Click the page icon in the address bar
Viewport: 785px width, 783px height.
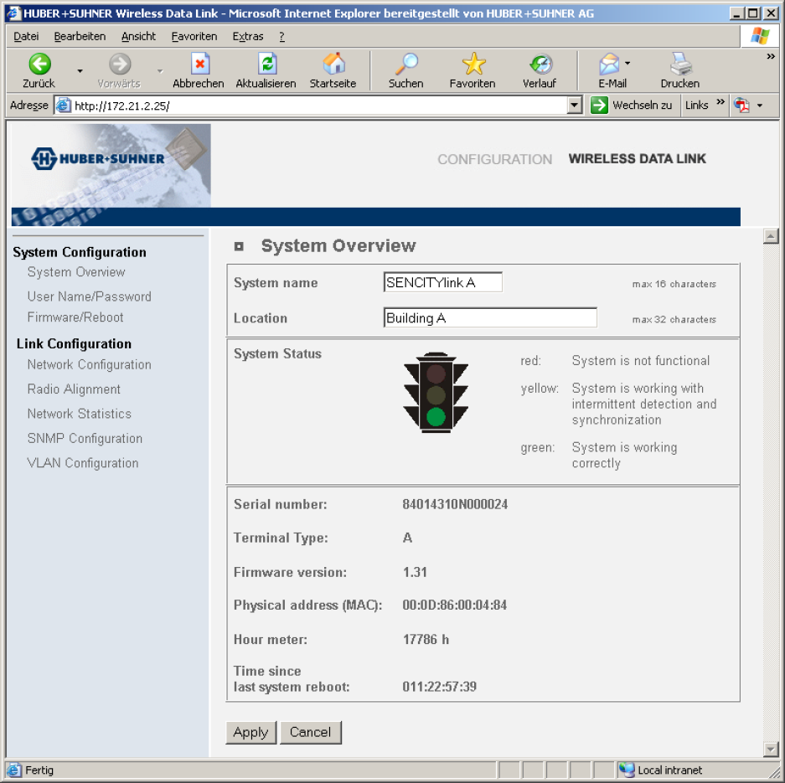coord(63,106)
